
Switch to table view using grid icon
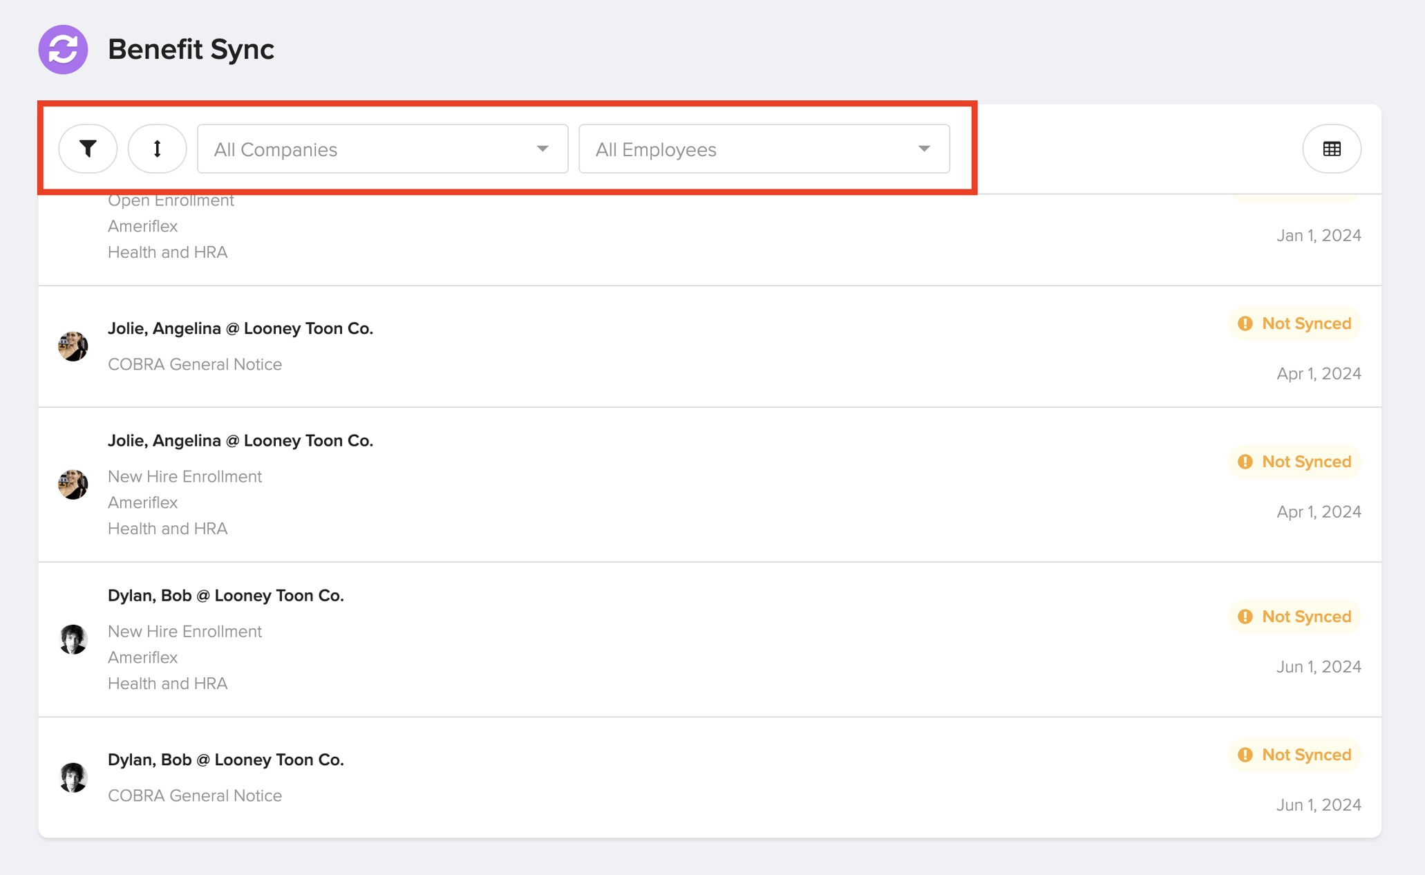(1331, 149)
